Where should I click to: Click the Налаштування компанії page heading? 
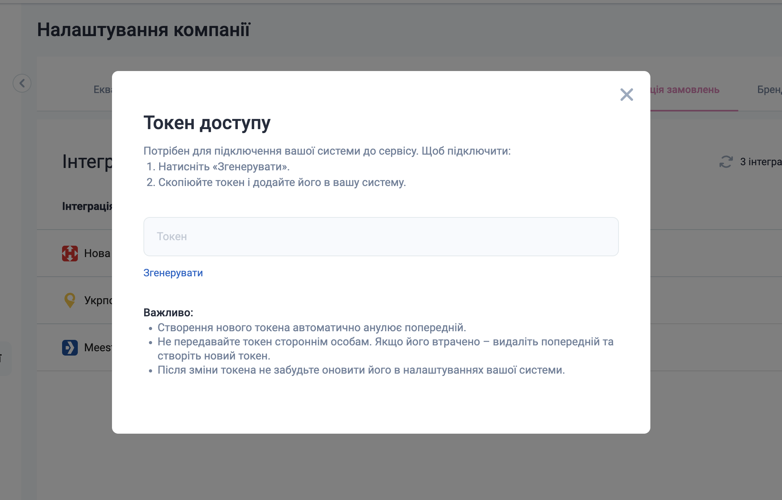[x=143, y=30]
